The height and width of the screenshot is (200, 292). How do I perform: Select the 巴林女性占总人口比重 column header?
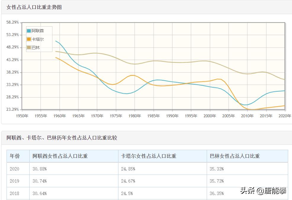click(235, 156)
